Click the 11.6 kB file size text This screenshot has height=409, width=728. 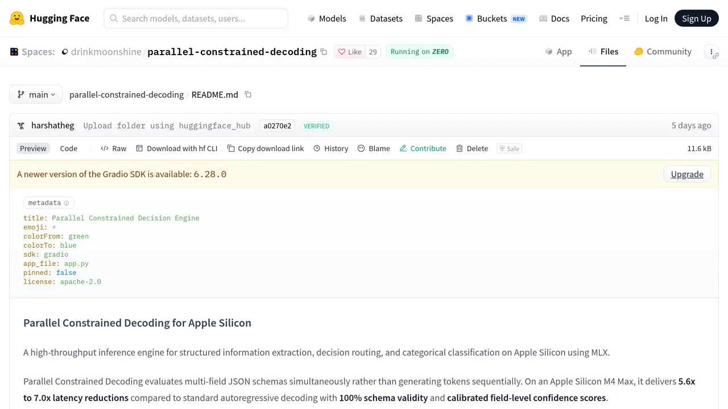point(699,148)
